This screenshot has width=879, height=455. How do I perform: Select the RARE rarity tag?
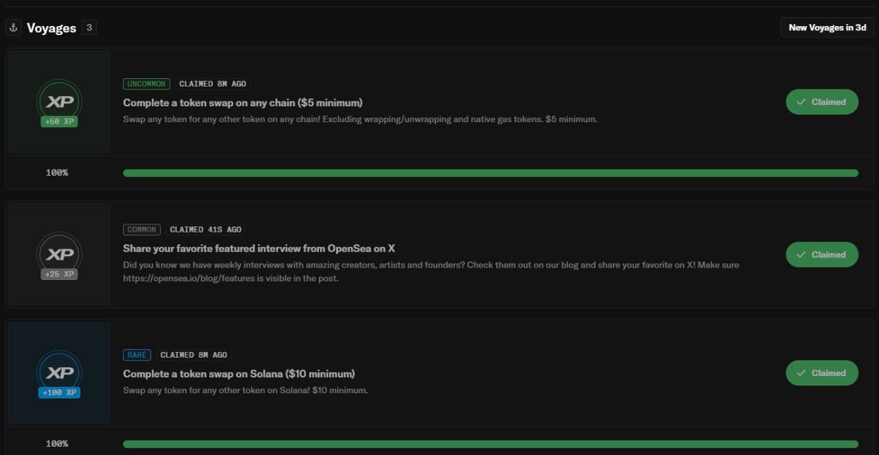(x=137, y=355)
